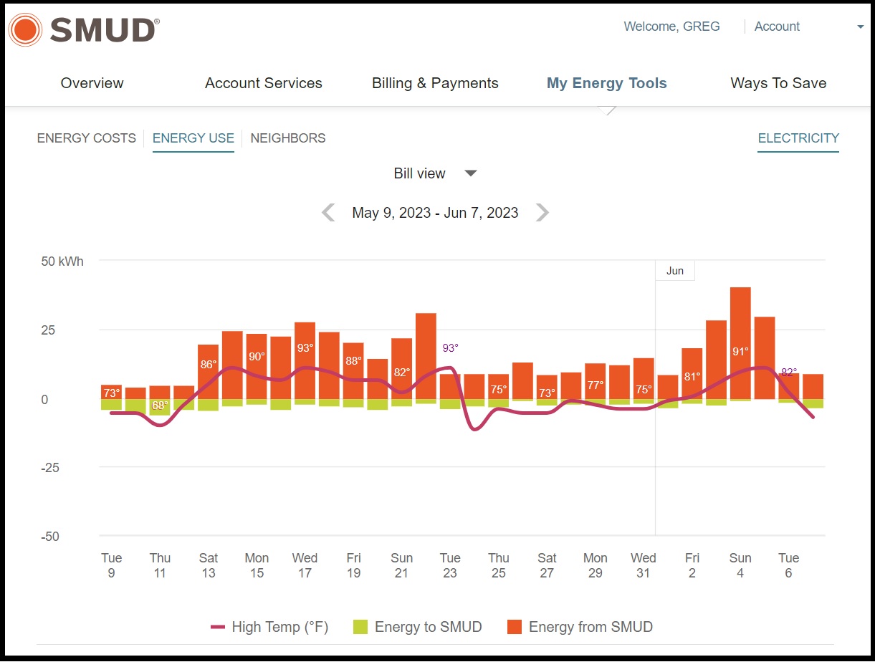
Task: Go to next billing period arrow
Action: tap(542, 213)
